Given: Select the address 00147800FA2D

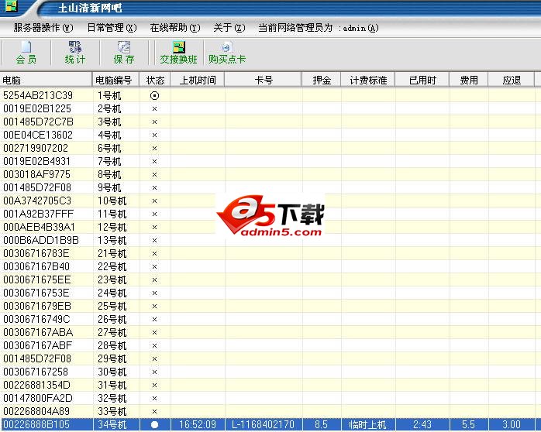Looking at the screenshot, I should 38,398.
